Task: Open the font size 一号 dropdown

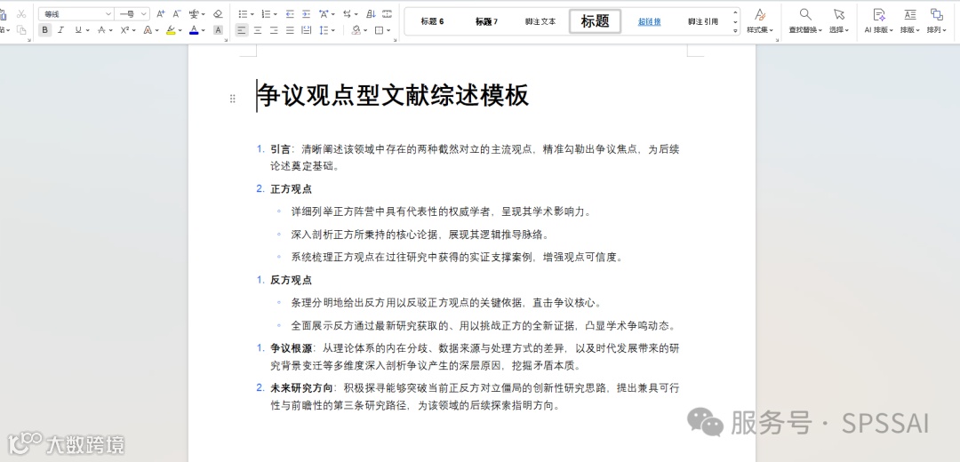Action: click(x=144, y=13)
